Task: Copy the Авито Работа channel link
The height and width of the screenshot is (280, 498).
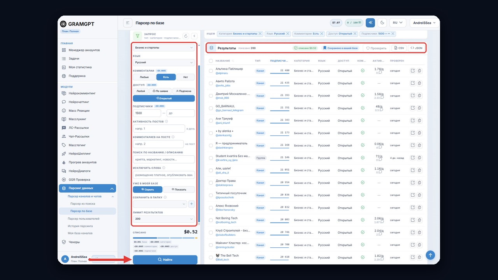Action: tap(420, 83)
